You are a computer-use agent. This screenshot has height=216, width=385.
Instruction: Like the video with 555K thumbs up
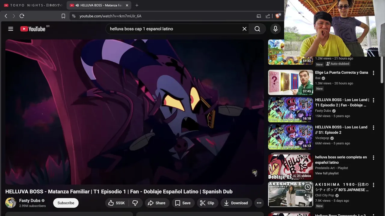tap(117, 203)
